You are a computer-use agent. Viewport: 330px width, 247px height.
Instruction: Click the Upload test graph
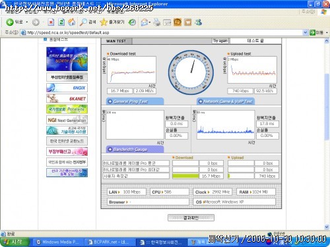252,70
